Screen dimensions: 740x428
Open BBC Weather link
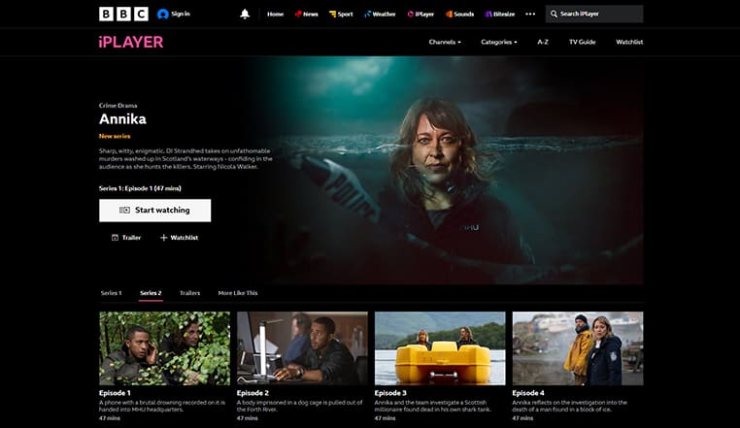click(380, 15)
